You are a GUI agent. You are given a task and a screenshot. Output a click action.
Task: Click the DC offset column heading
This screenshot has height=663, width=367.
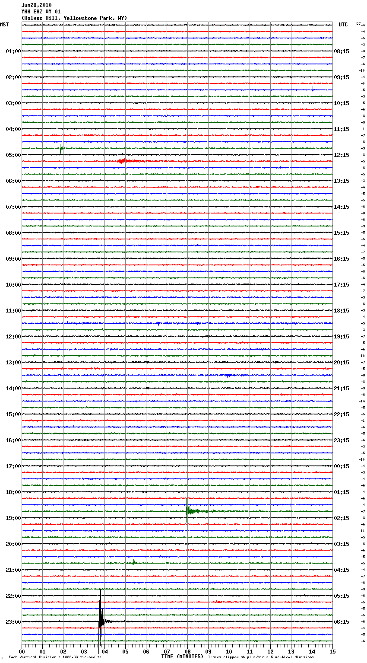coord(358,23)
